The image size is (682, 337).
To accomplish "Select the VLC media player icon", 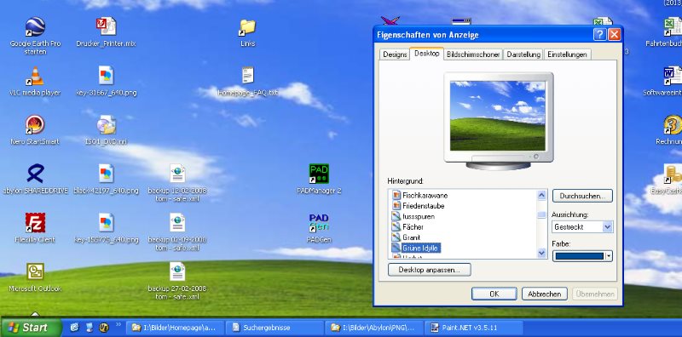I will [x=35, y=76].
